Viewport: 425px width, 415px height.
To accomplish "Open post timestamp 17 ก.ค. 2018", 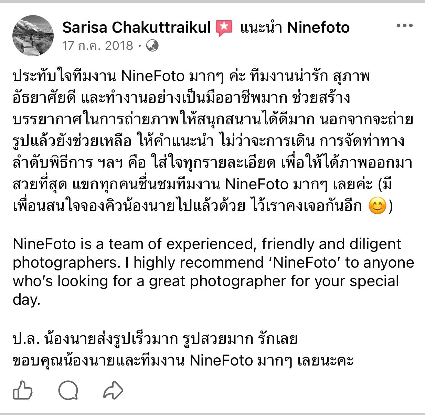I will (98, 45).
